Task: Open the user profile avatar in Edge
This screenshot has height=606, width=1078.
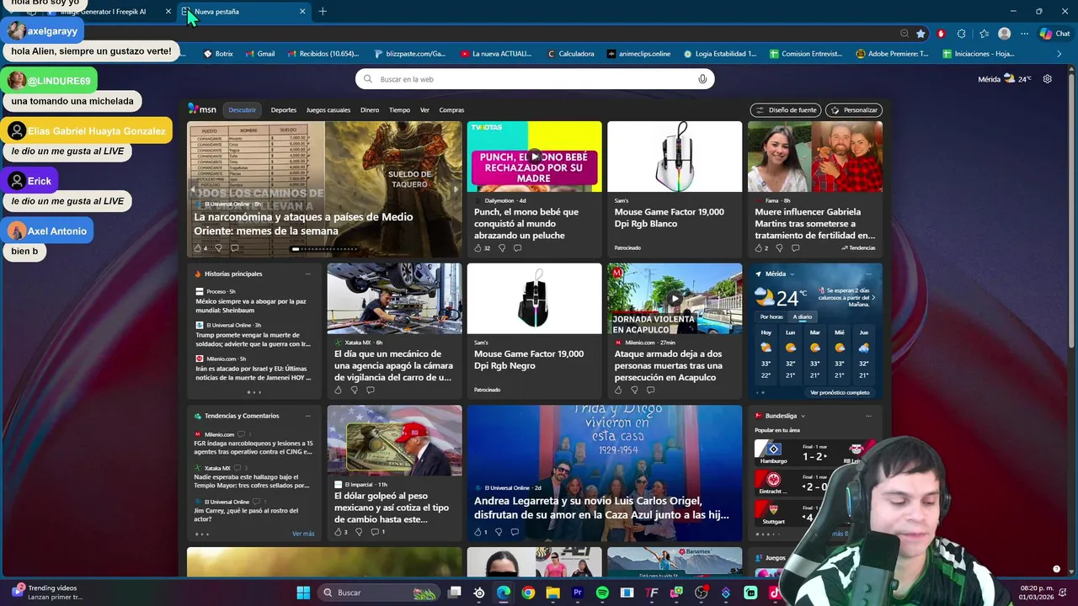Action: [1004, 34]
